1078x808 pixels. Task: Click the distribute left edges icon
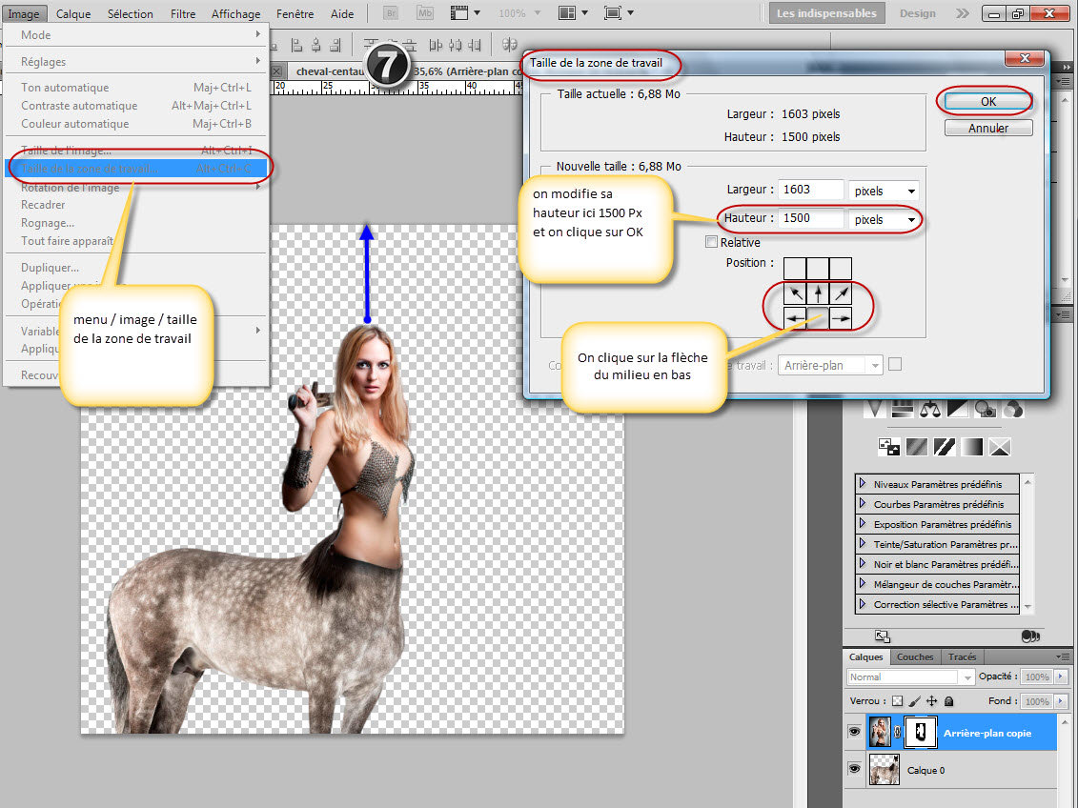pos(436,46)
